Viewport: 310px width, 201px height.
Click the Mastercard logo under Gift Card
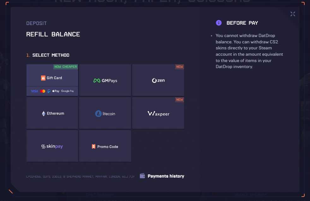tap(43, 91)
